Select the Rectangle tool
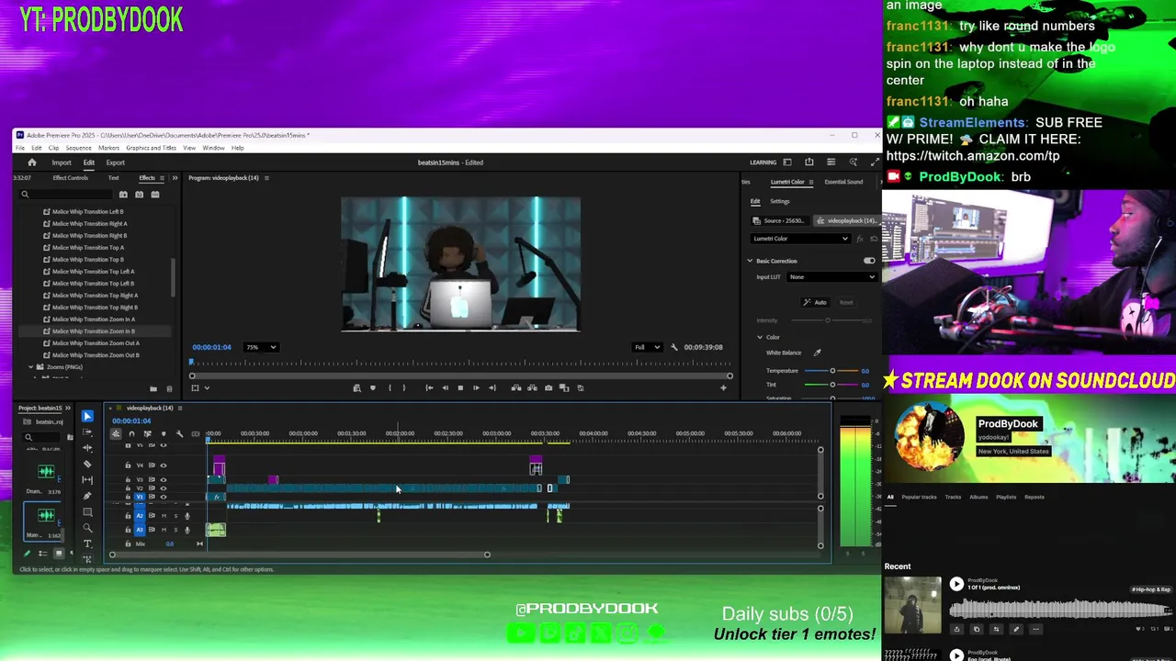Image resolution: width=1176 pixels, height=661 pixels. coord(87,512)
